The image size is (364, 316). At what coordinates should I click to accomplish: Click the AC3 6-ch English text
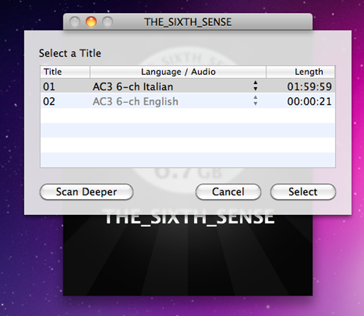pos(135,102)
